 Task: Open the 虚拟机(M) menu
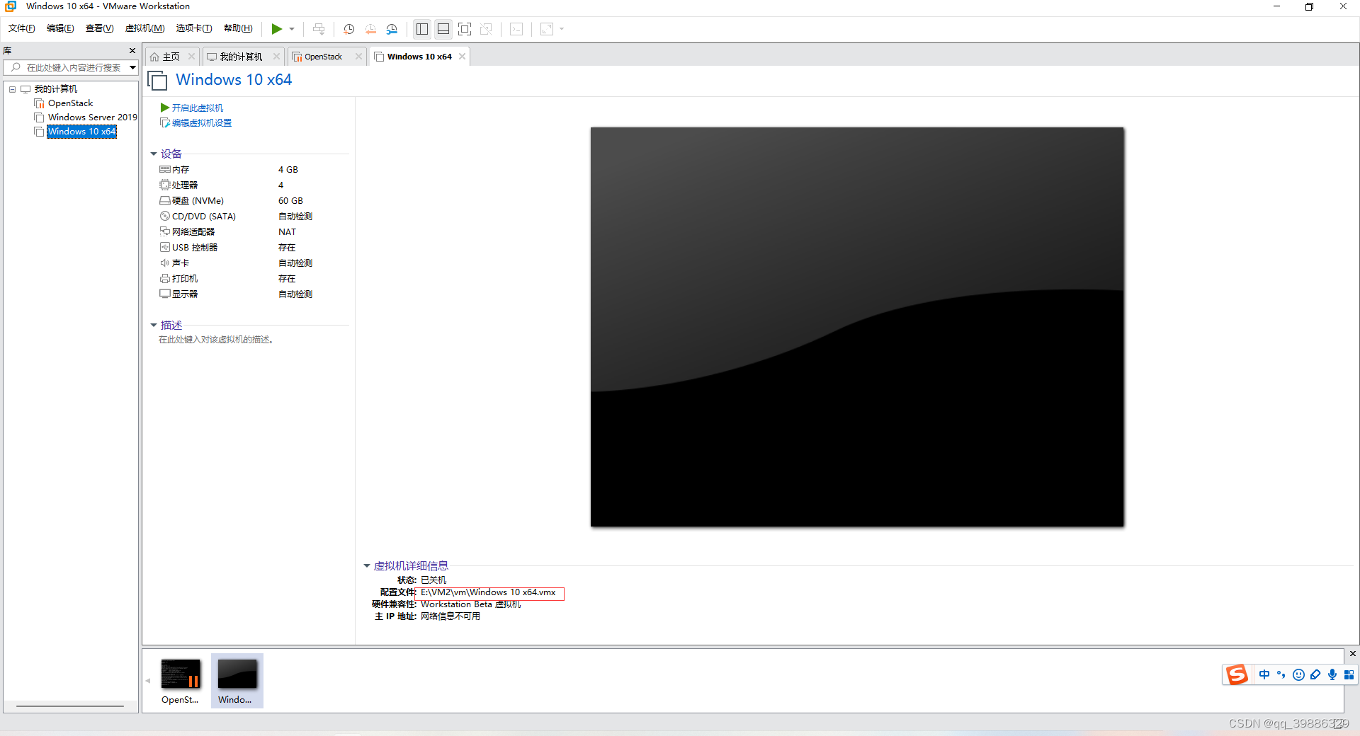[x=144, y=28]
